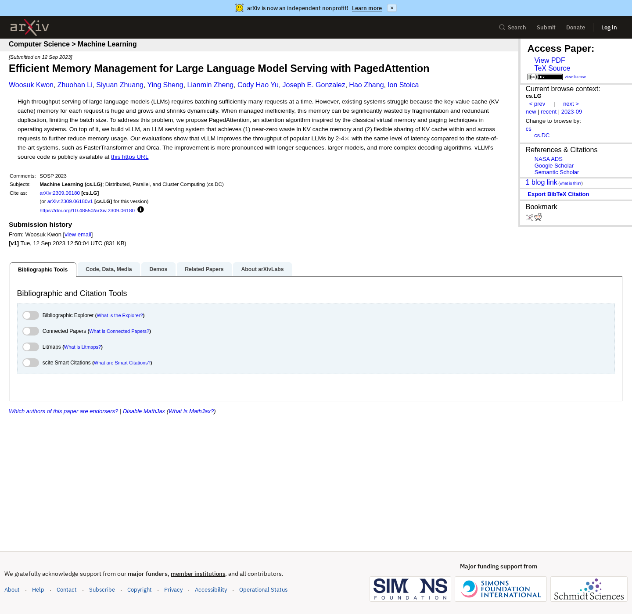Click the Creative Commons BY license badge

point(545,77)
